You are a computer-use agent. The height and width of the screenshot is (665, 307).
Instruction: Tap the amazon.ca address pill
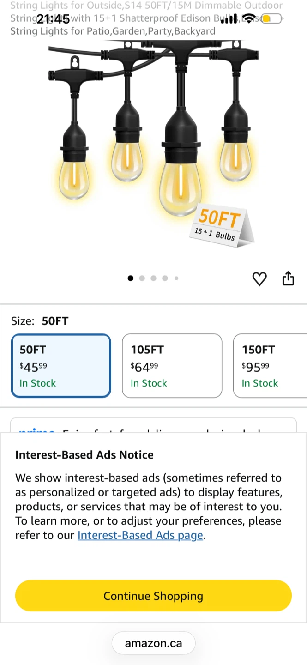[x=153, y=643]
